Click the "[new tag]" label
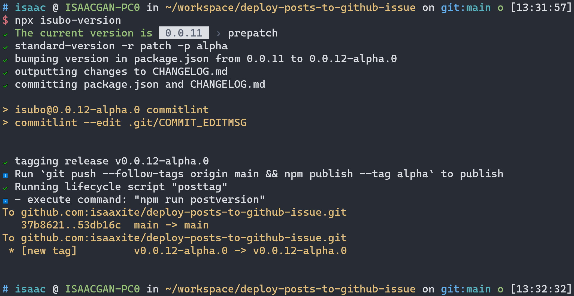The image size is (574, 296). [49, 251]
